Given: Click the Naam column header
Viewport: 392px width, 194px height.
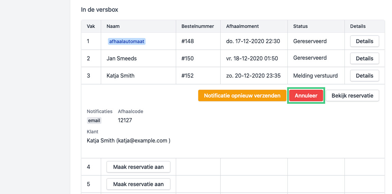Looking at the screenshot, I should coord(113,26).
